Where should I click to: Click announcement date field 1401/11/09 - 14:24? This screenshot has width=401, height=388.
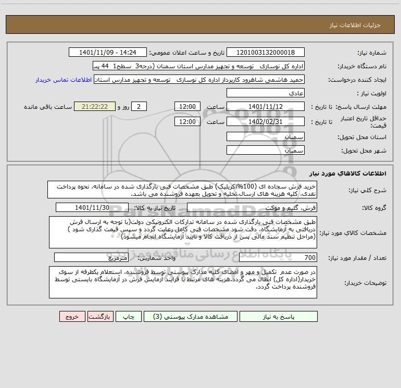(x=108, y=53)
